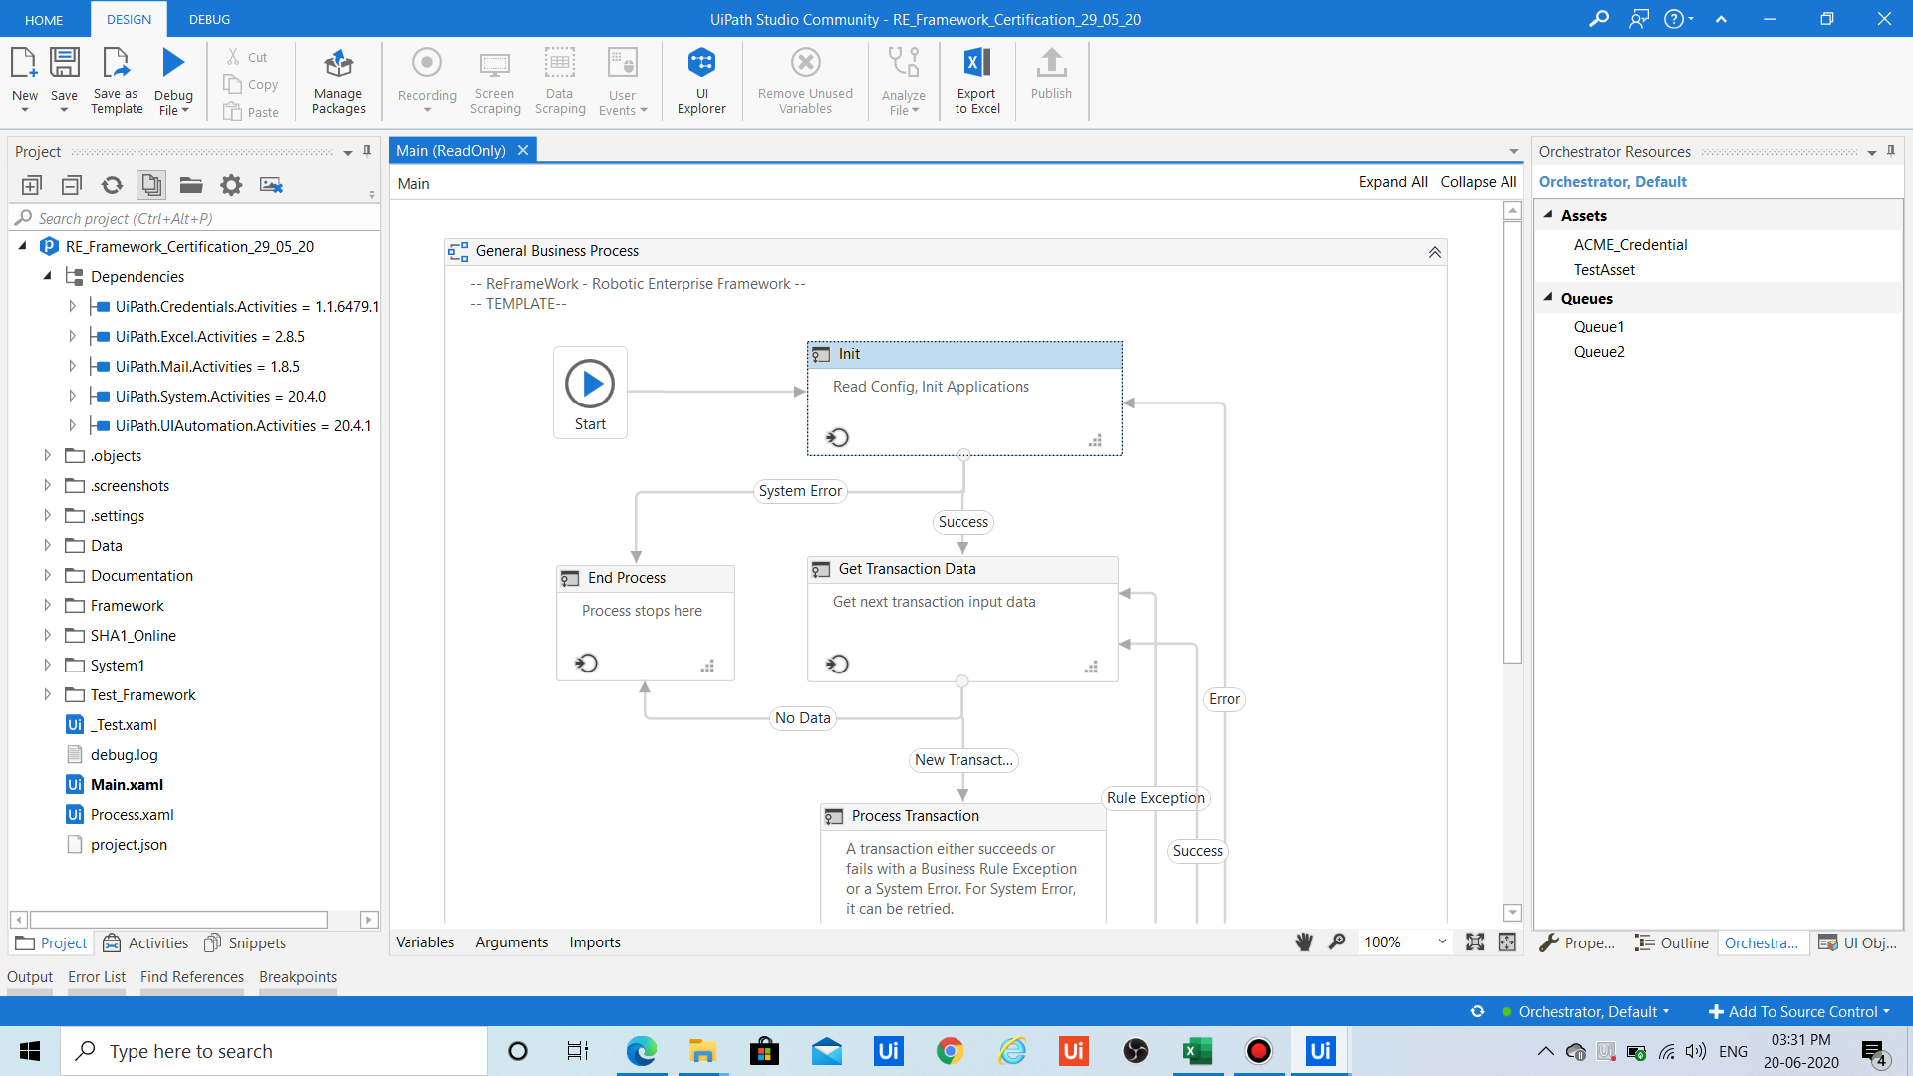Image resolution: width=1913 pixels, height=1076 pixels.
Task: Open project settings gear icon
Action: click(x=231, y=185)
